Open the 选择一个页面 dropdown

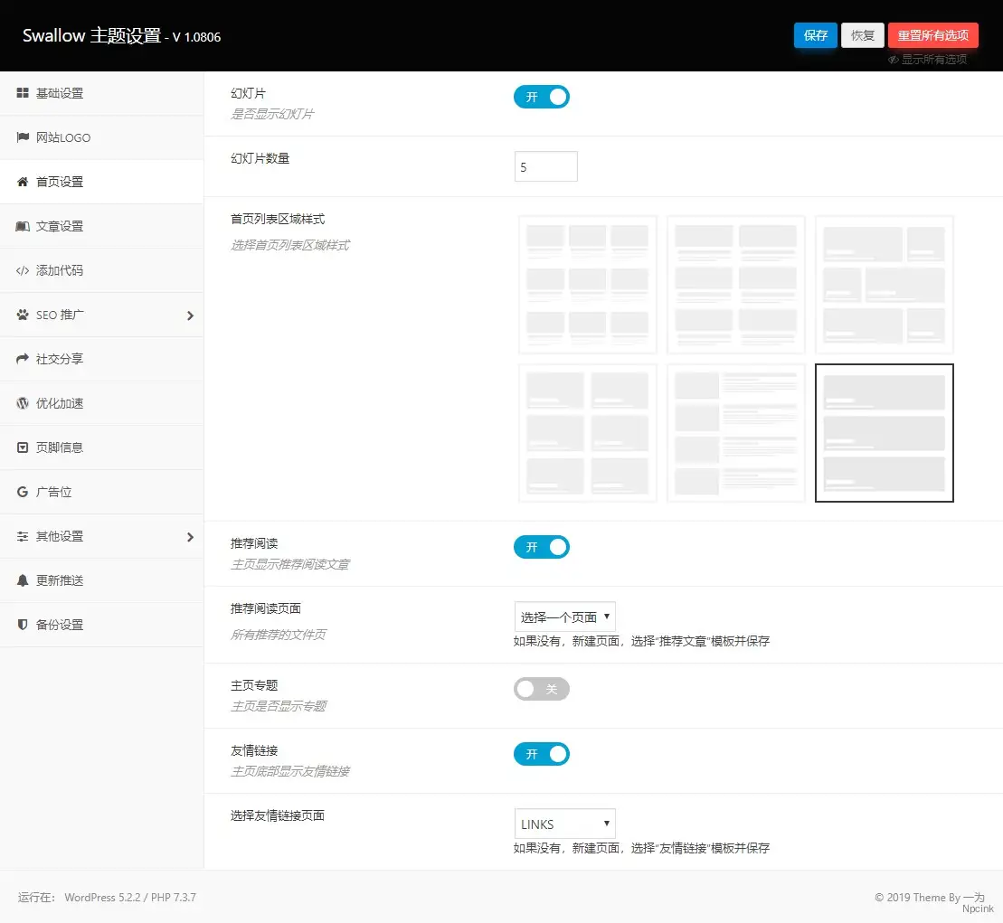(x=564, y=617)
